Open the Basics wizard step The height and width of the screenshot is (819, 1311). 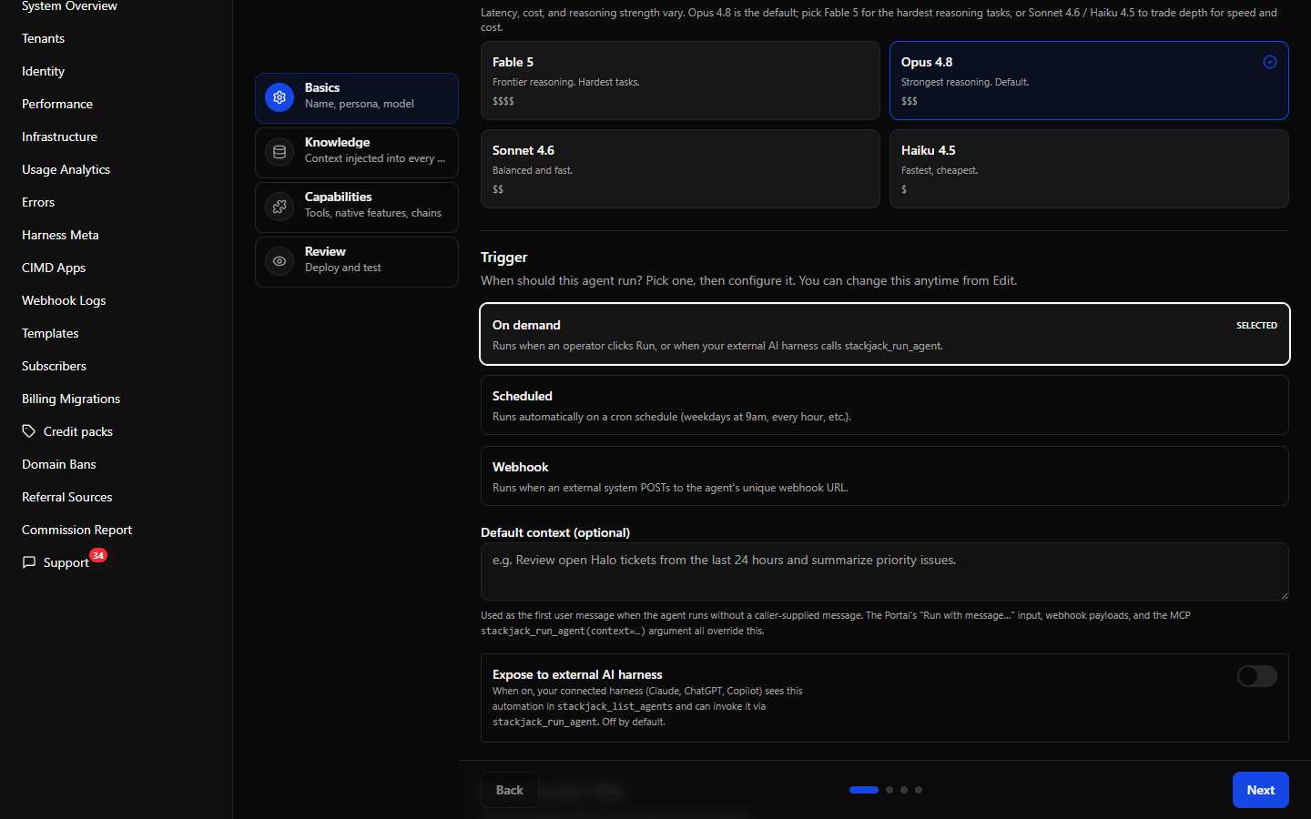[x=357, y=98]
